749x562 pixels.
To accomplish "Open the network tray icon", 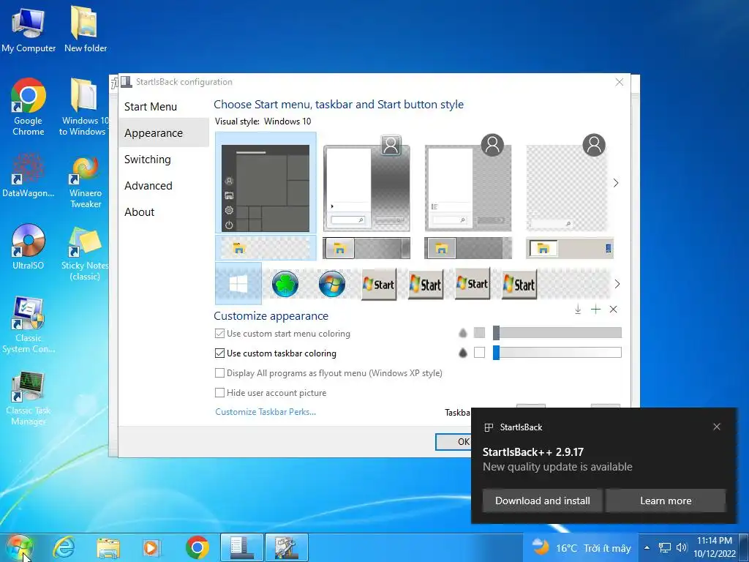I will [x=664, y=547].
